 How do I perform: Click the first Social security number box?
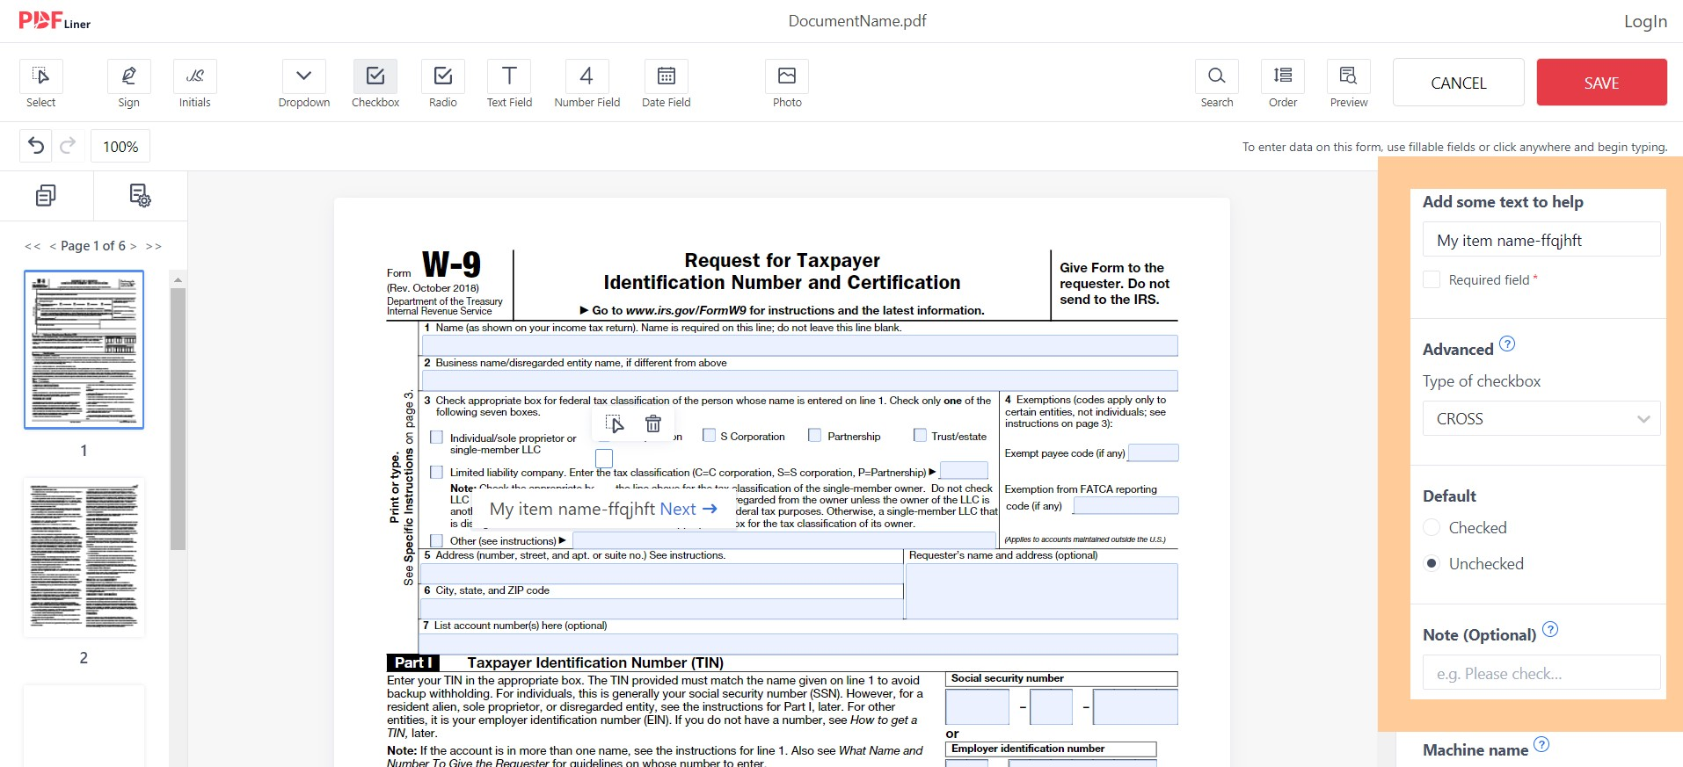pos(977,706)
